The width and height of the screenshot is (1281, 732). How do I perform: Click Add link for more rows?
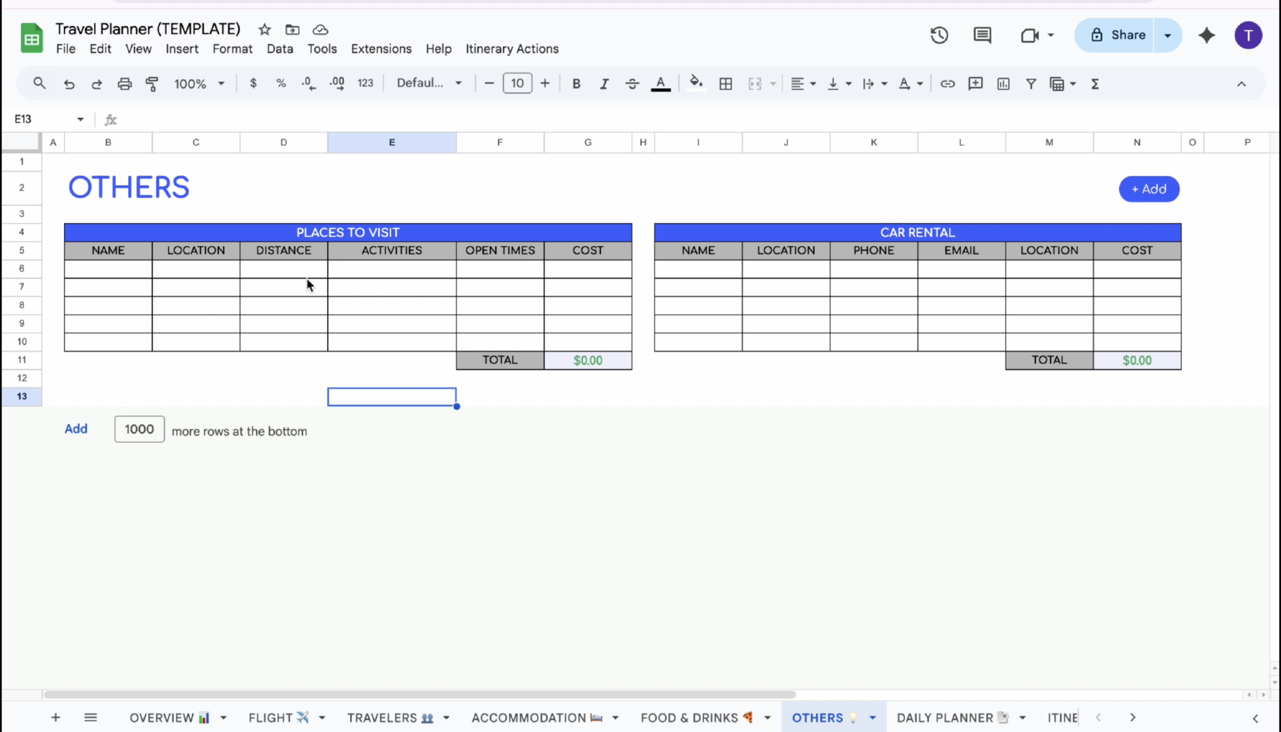(76, 429)
